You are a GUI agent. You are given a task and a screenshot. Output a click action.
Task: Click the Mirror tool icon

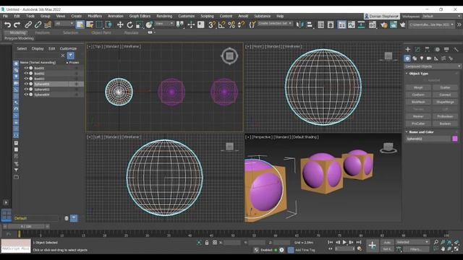click(300, 25)
